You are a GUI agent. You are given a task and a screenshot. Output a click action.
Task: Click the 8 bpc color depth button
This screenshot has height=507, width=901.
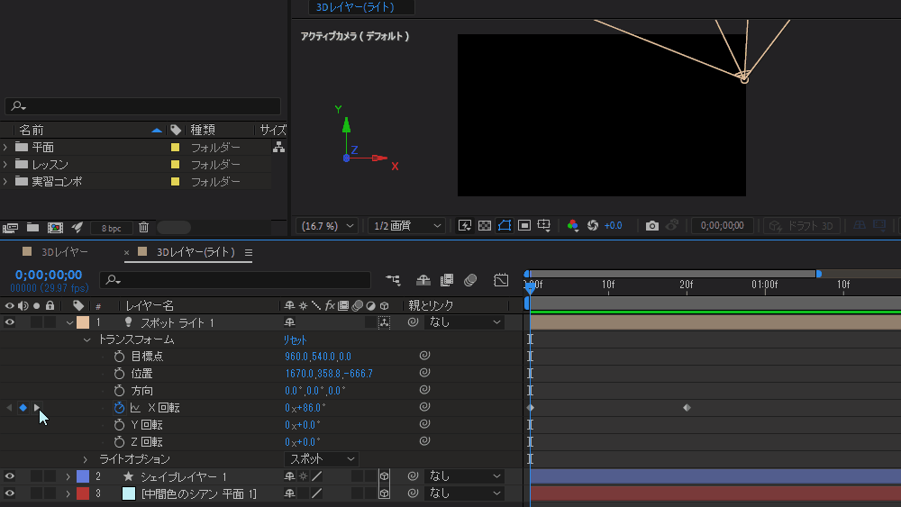111,228
